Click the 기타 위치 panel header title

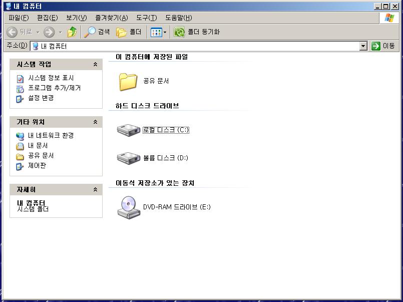point(31,122)
